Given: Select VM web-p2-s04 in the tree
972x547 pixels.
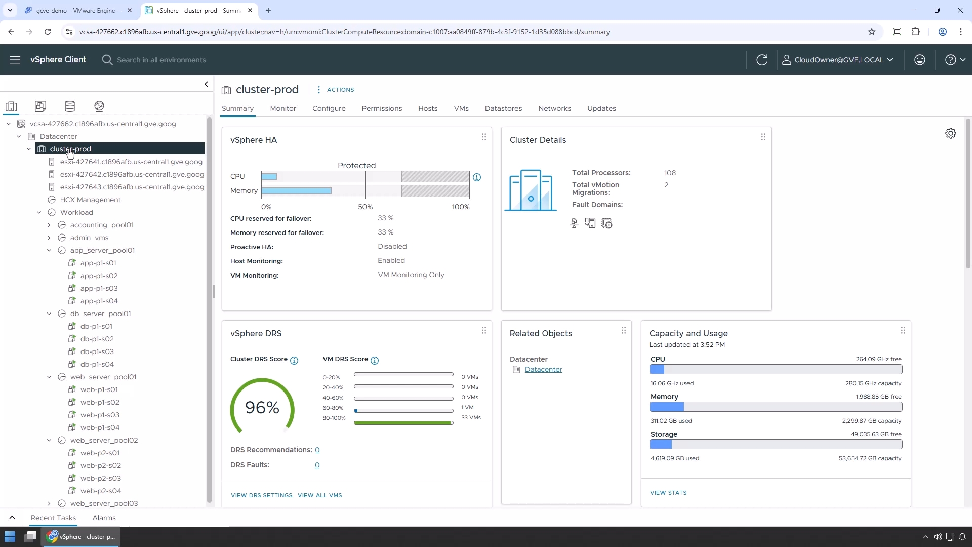Looking at the screenshot, I should (100, 491).
